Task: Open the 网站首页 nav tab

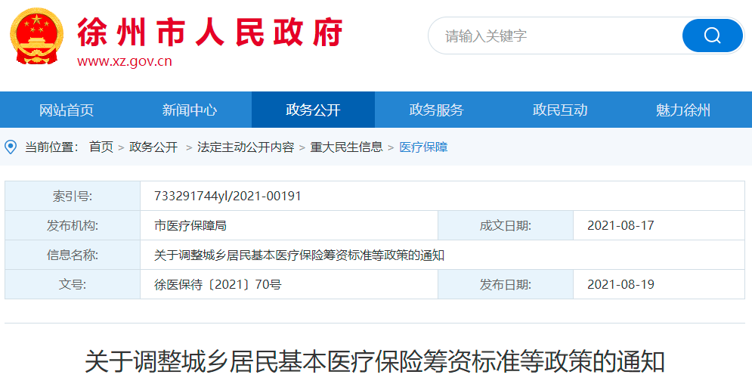Action: [67, 110]
